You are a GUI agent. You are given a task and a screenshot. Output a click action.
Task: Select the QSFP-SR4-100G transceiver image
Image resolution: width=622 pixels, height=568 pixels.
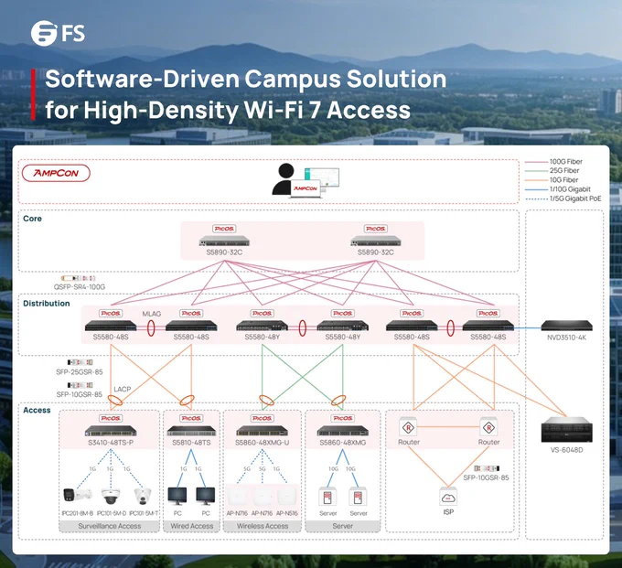[78, 278]
